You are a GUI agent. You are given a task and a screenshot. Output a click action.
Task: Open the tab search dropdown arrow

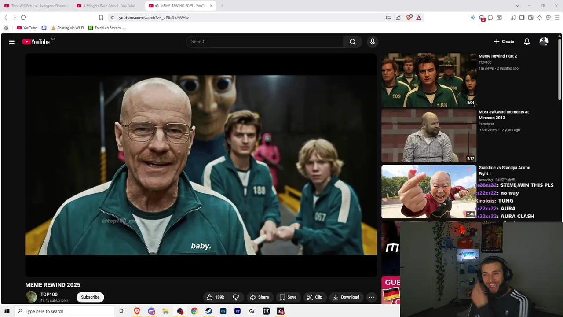pyautogui.click(x=518, y=6)
